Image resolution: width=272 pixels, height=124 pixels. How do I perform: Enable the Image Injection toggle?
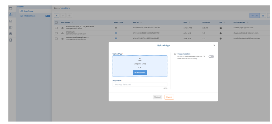(x=211, y=56)
